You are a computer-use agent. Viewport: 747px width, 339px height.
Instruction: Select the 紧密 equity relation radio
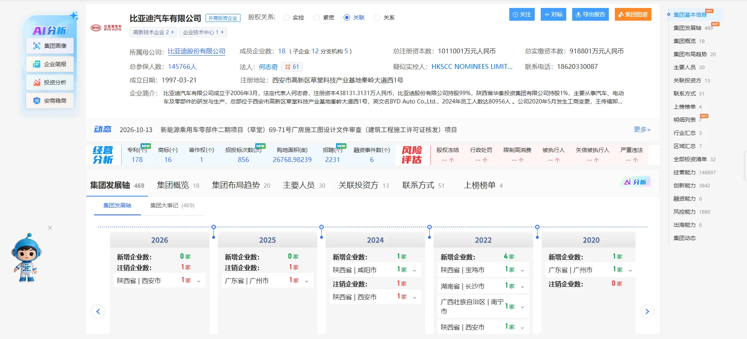[317, 18]
